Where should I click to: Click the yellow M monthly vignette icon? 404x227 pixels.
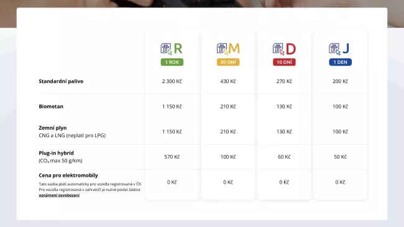[228, 49]
